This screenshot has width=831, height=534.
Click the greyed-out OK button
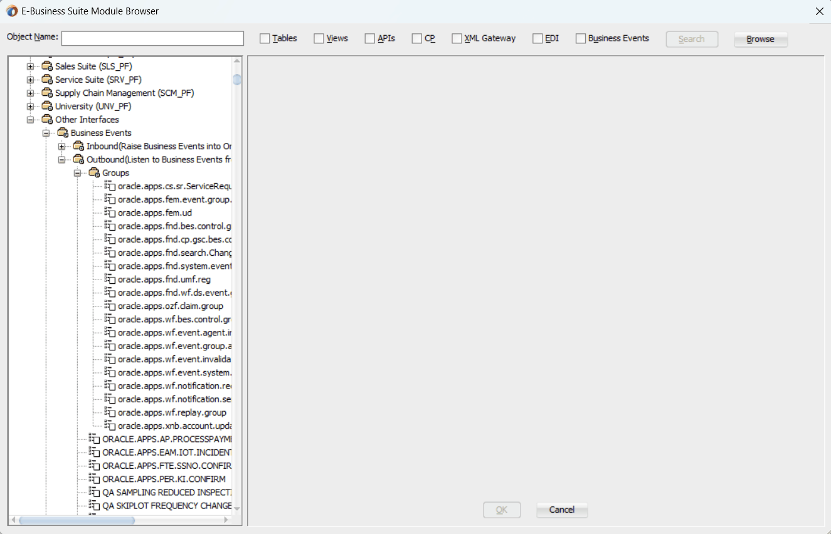[x=502, y=510]
